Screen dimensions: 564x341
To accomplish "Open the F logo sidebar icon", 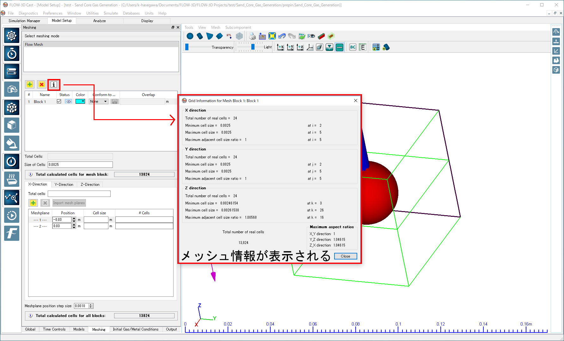I will (x=12, y=234).
